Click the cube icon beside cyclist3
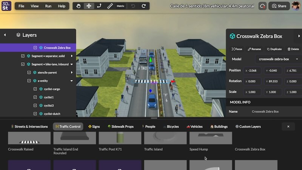Viewport: 302px width, 170px height. [x=41, y=106]
